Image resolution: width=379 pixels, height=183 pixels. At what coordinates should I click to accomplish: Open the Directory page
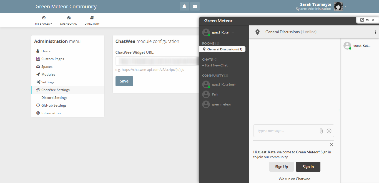click(x=92, y=20)
